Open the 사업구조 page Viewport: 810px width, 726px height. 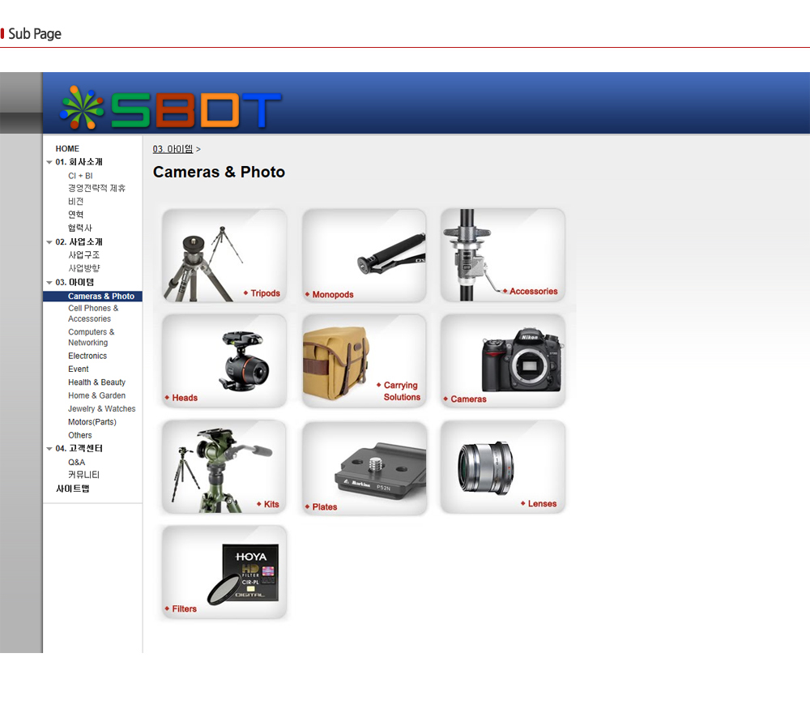tap(83, 255)
